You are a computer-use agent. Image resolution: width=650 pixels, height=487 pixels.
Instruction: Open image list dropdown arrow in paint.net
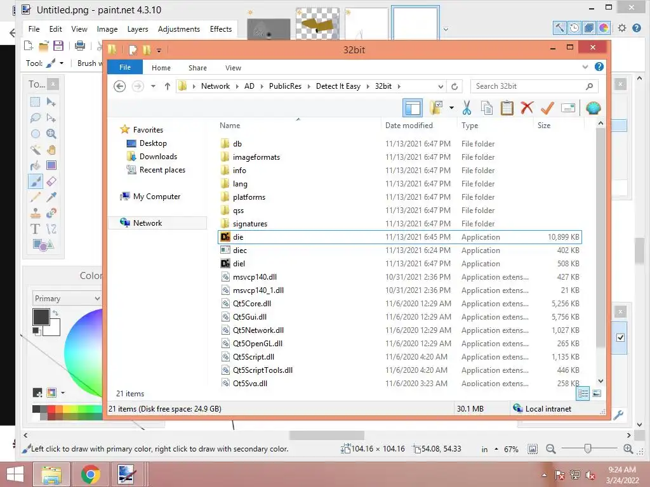pyautogui.click(x=446, y=29)
